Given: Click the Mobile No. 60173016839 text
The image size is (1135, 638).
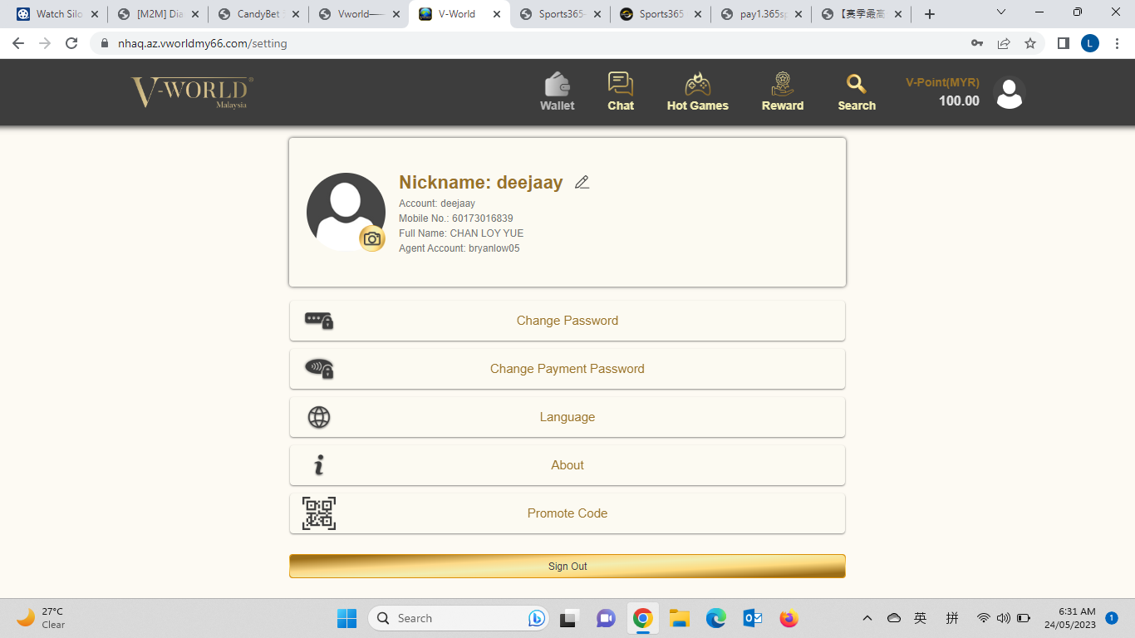Looking at the screenshot, I should click(x=456, y=218).
